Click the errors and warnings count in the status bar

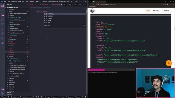(13, 97)
